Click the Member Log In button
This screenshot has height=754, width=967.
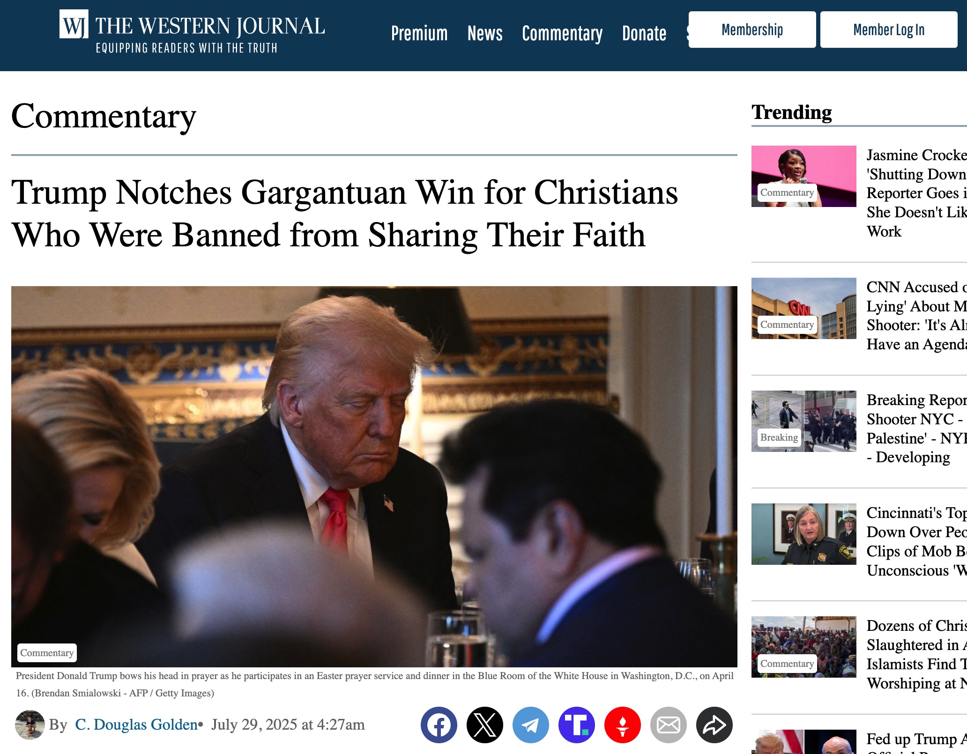pyautogui.click(x=889, y=30)
